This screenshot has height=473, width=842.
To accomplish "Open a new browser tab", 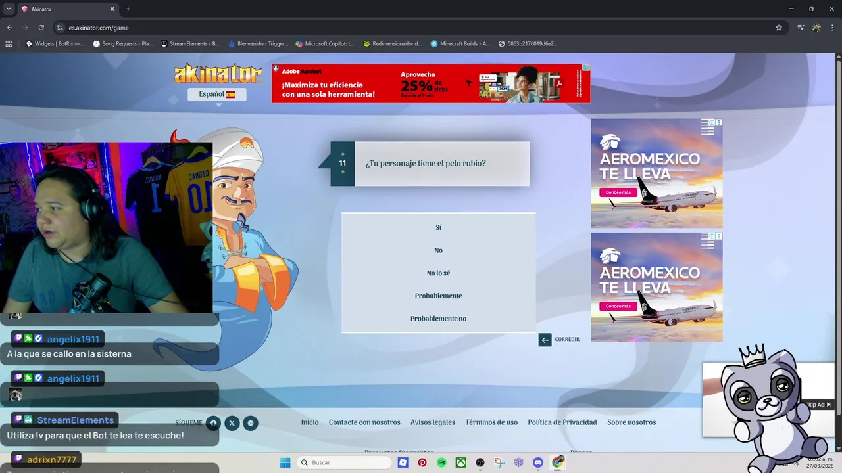I will pyautogui.click(x=128, y=9).
